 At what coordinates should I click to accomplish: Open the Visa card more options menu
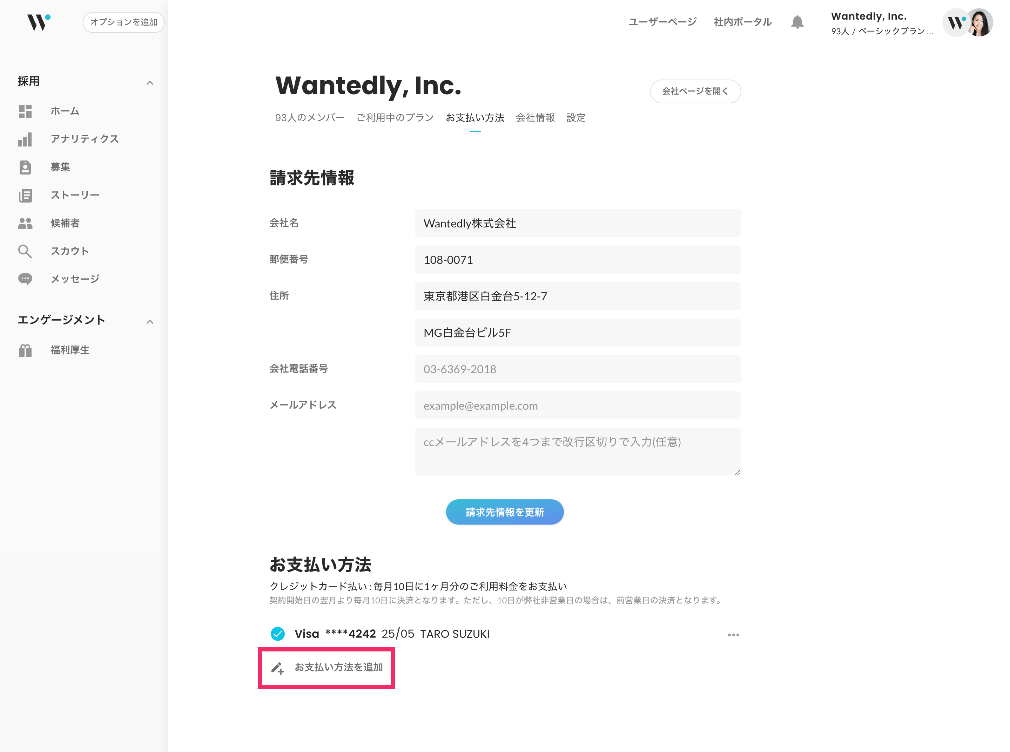coord(733,635)
